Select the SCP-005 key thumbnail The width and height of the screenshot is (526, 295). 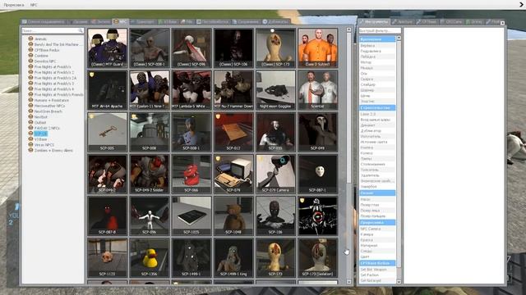click(x=108, y=132)
